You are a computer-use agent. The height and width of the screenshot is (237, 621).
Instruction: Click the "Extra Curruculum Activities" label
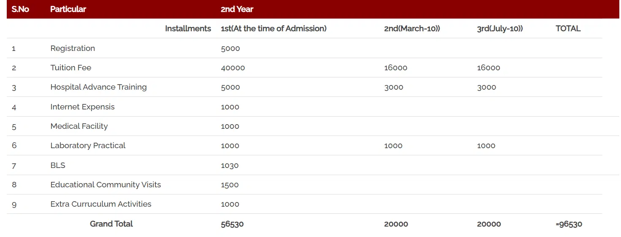point(100,204)
